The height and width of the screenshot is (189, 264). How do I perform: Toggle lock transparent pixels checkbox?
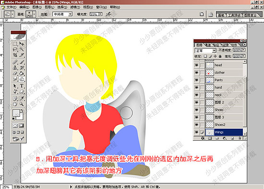205,56
